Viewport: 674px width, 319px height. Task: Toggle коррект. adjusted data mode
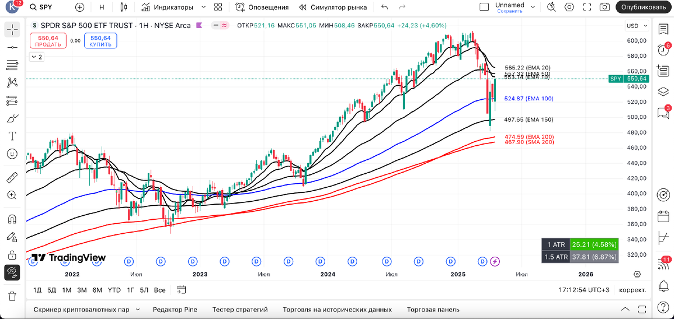point(632,290)
